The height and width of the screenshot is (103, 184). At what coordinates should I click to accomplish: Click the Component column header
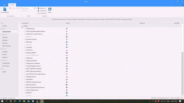(x=25, y=23)
